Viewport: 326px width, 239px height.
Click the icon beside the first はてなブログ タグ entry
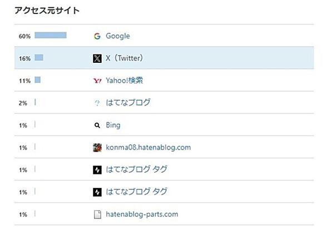click(x=97, y=170)
